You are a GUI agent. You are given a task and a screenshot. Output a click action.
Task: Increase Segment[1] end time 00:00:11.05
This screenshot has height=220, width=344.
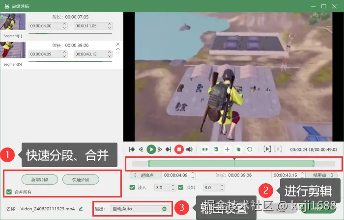[x=110, y=24]
